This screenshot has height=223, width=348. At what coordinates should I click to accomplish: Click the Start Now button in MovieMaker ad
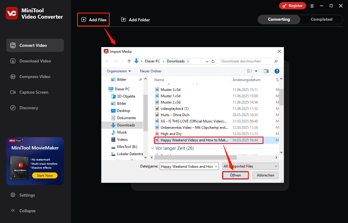click(45, 175)
